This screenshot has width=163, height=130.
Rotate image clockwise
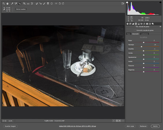click(63, 4)
